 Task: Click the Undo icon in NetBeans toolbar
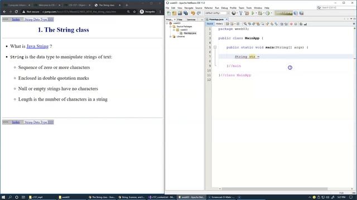pyautogui.click(x=193, y=13)
